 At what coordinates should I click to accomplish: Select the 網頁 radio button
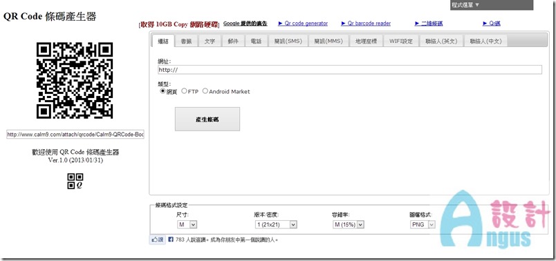point(163,91)
